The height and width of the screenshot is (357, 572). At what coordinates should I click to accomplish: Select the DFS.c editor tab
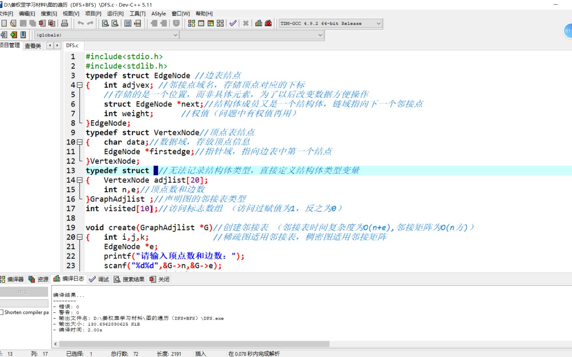pos(72,45)
